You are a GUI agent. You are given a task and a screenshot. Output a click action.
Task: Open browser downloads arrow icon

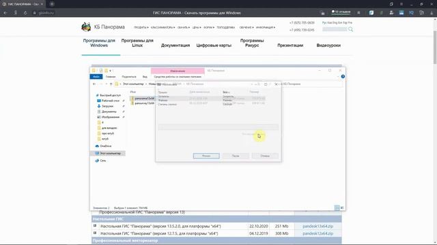432,13
